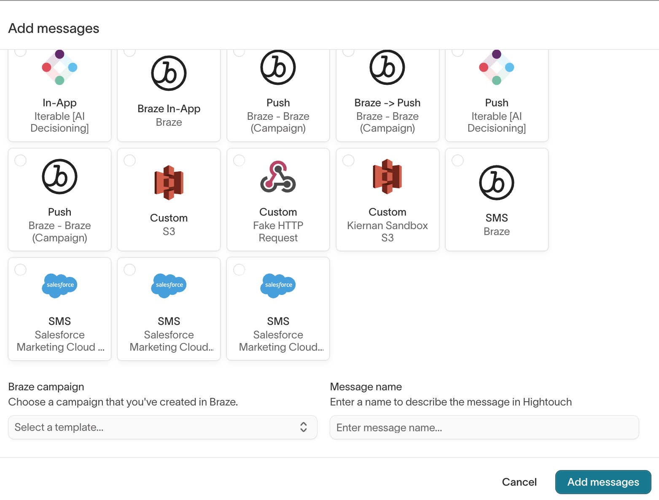
Task: Click the Braze -> Push card logo
Action: pos(387,68)
